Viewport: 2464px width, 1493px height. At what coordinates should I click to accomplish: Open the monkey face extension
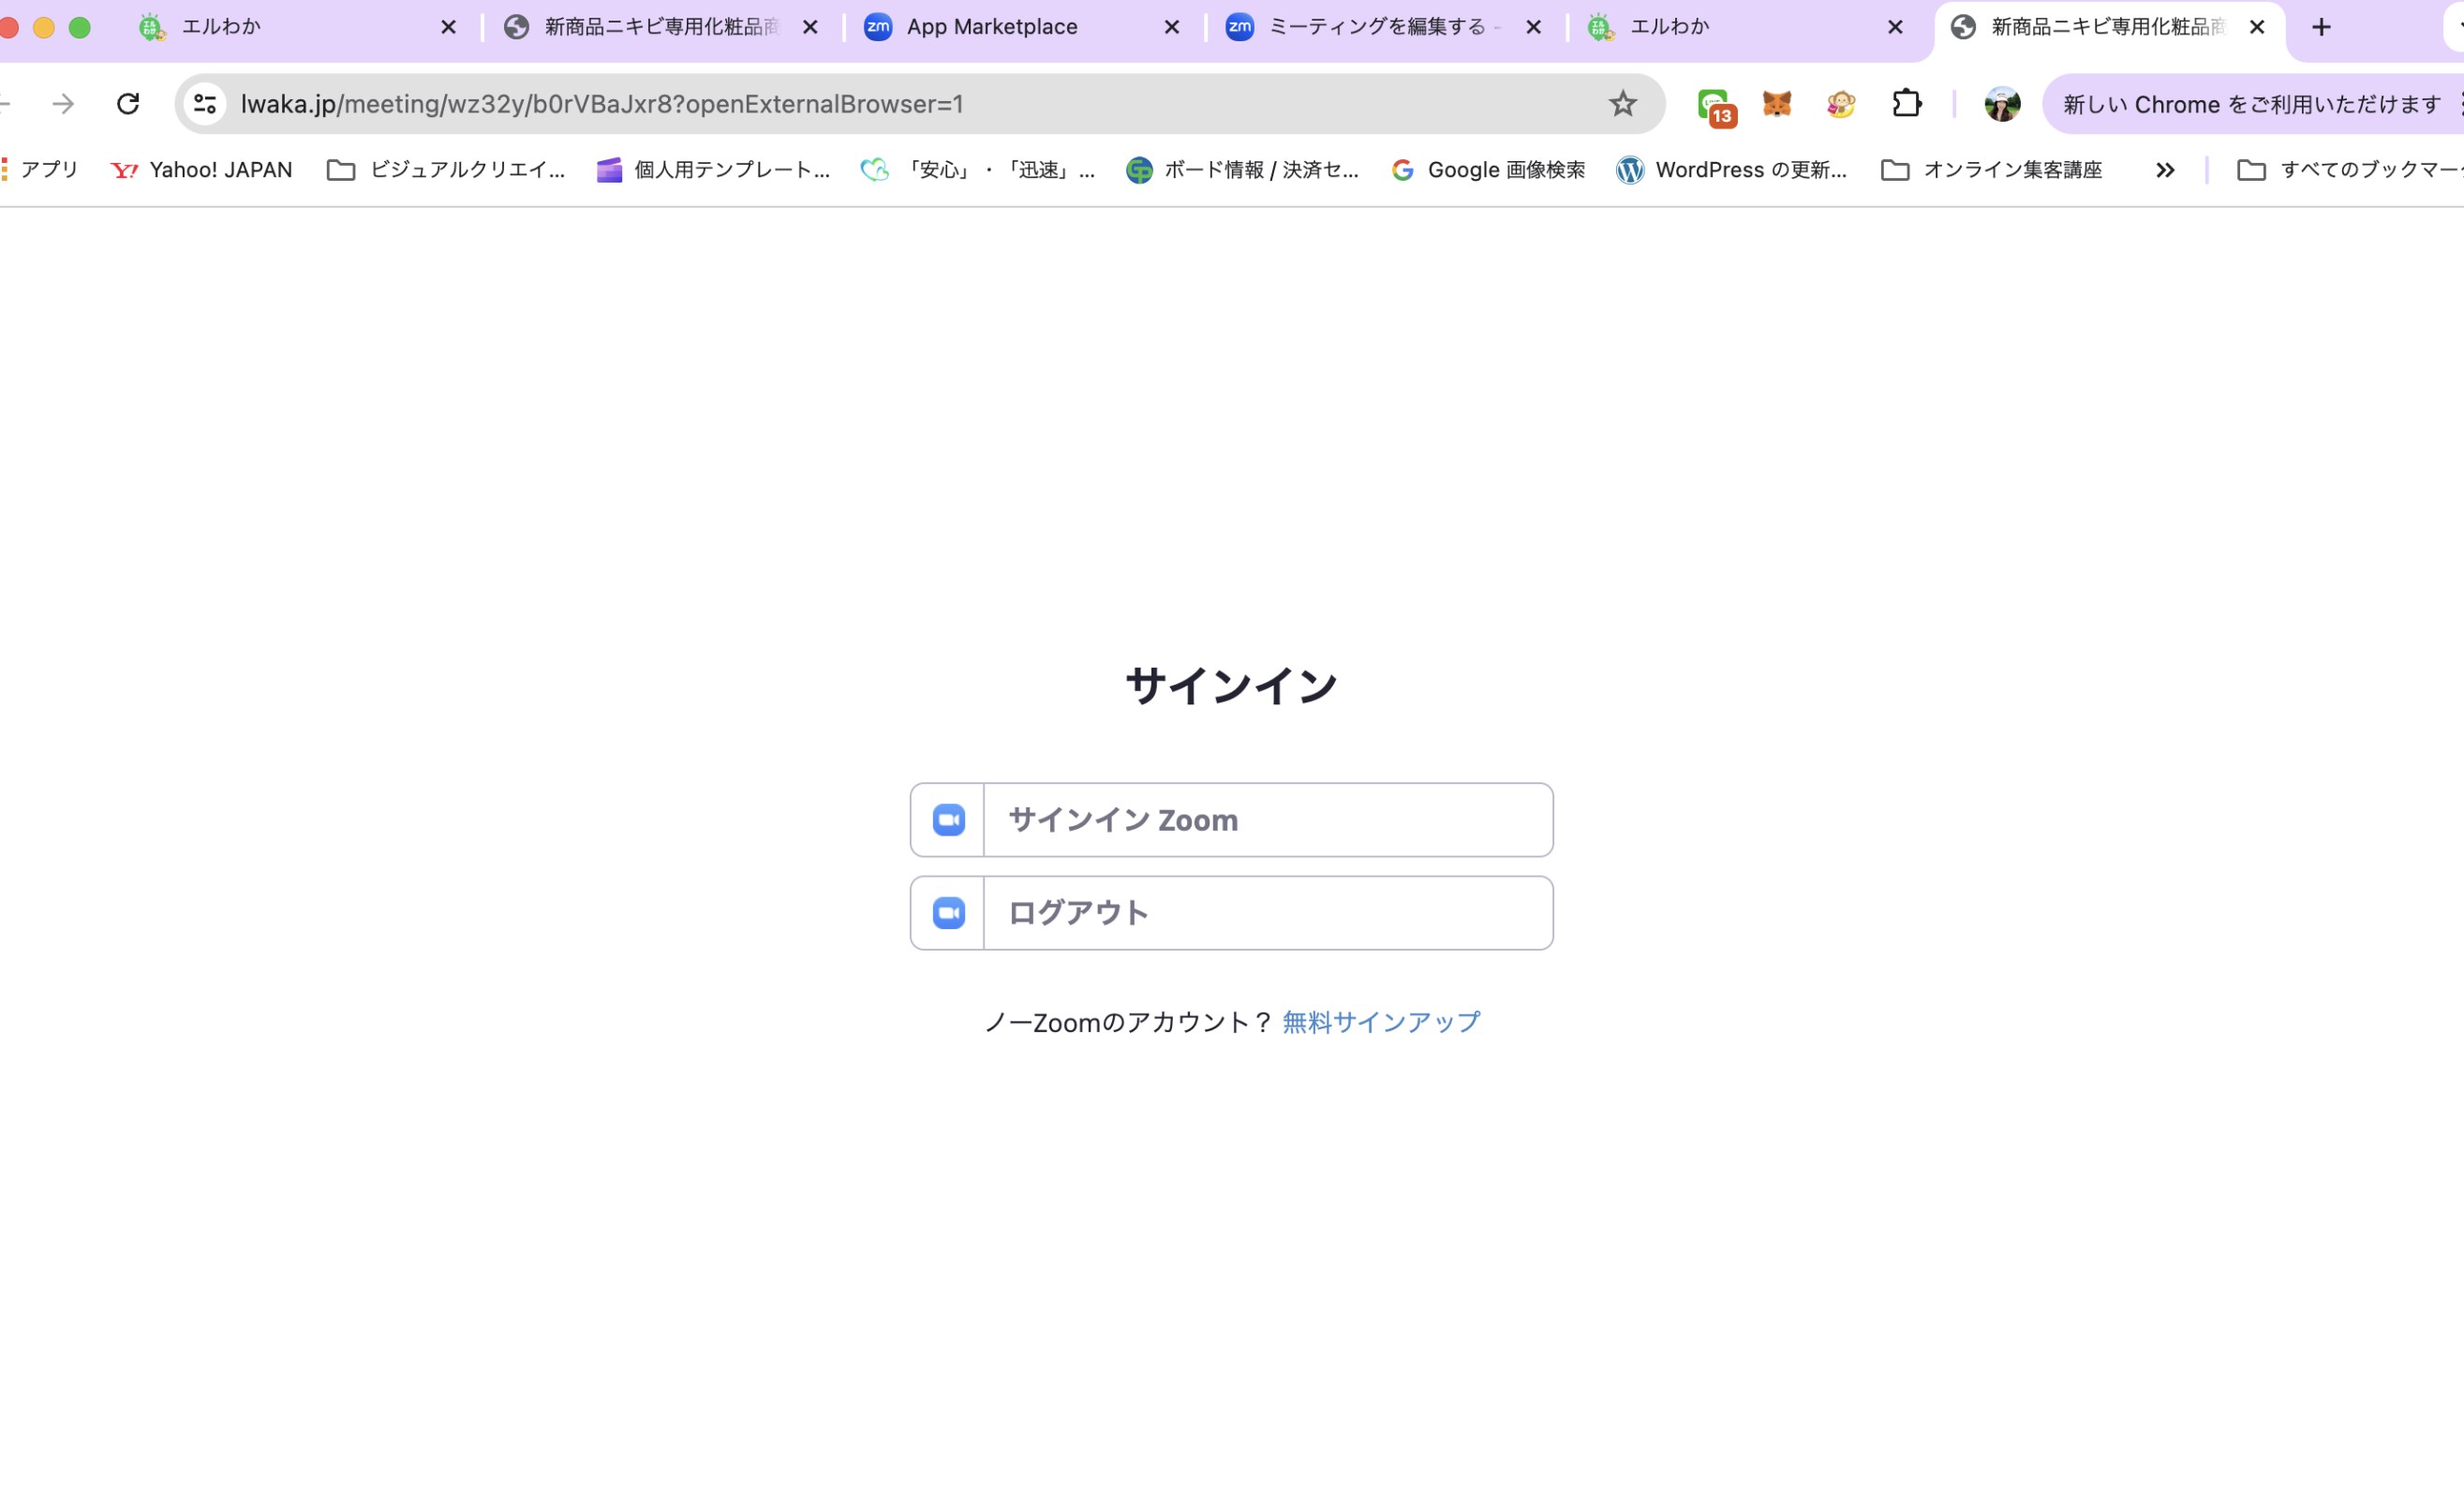pyautogui.click(x=1841, y=104)
